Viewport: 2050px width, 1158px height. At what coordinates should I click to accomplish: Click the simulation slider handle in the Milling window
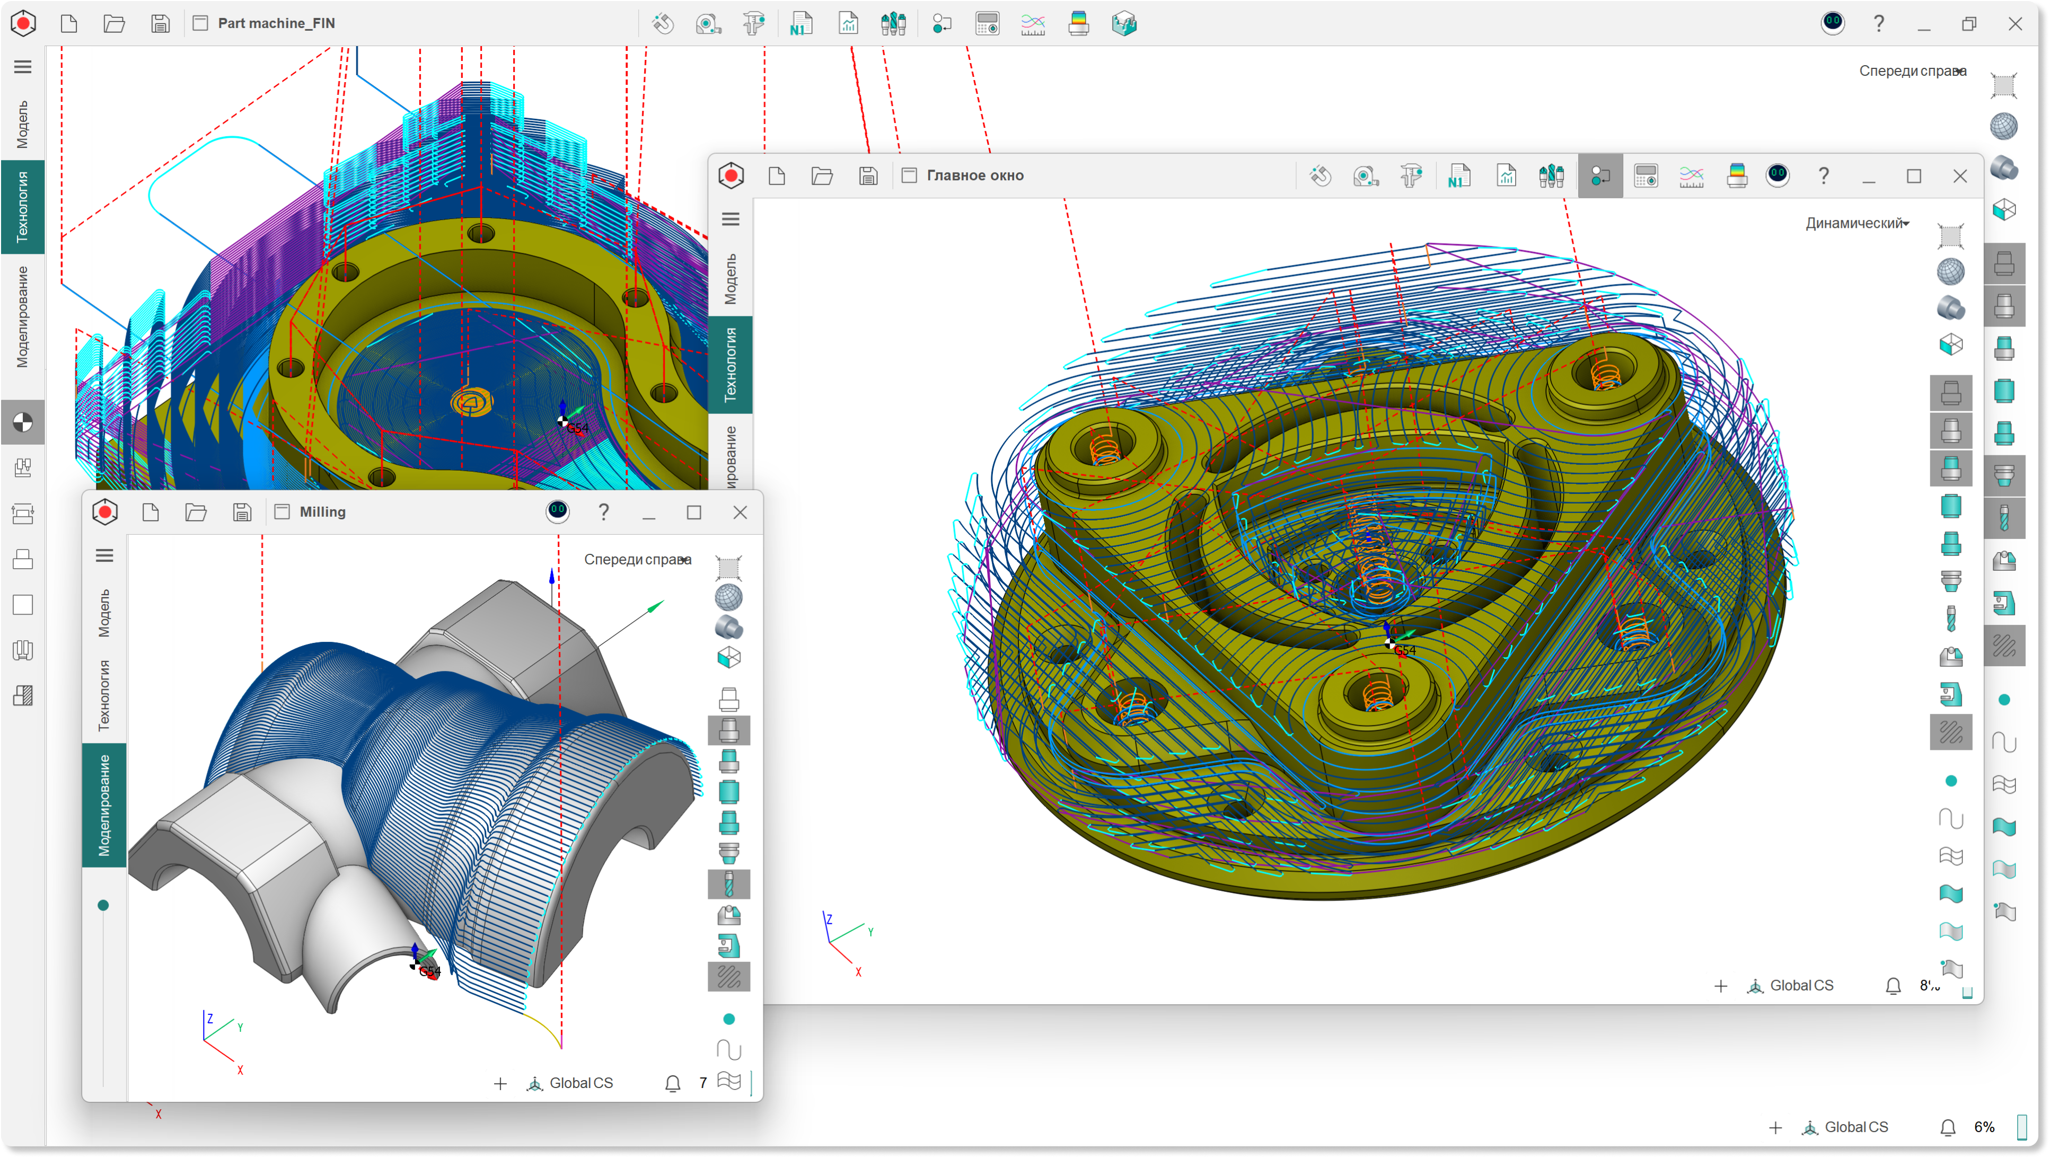tap(103, 905)
